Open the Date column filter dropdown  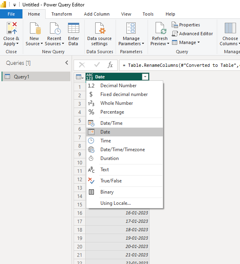[145, 77]
